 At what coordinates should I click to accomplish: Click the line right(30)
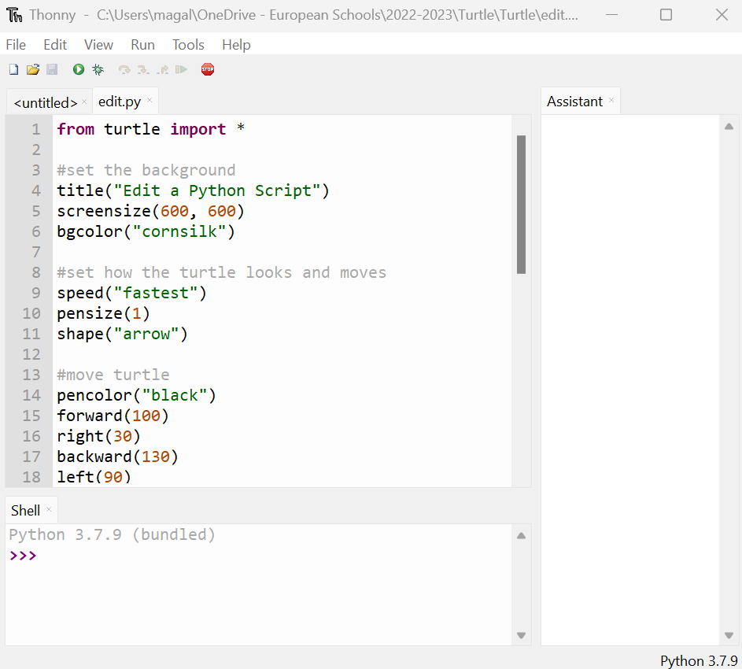tap(98, 436)
